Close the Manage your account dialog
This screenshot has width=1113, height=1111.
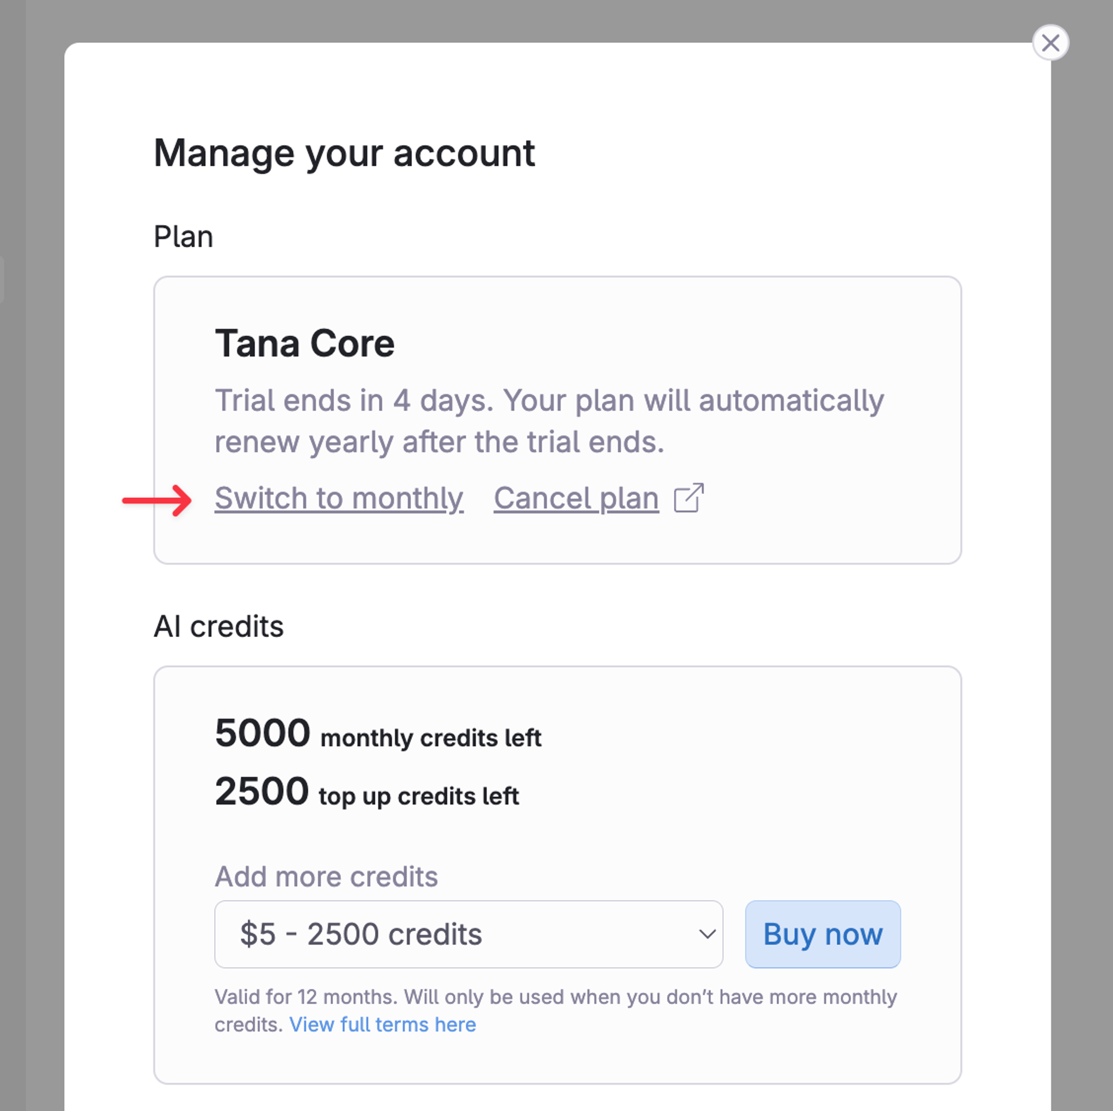tap(1050, 42)
